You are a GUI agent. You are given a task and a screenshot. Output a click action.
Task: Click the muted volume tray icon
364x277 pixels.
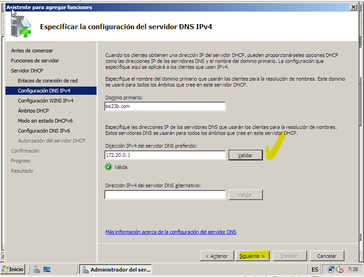(x=340, y=269)
